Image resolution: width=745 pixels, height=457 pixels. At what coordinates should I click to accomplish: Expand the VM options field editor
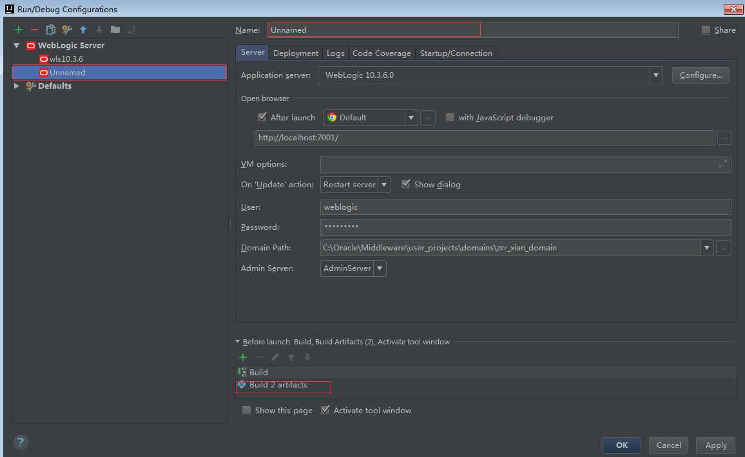tap(722, 163)
